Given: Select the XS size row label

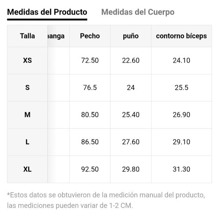Looking at the screenshot, I should pos(27,61).
